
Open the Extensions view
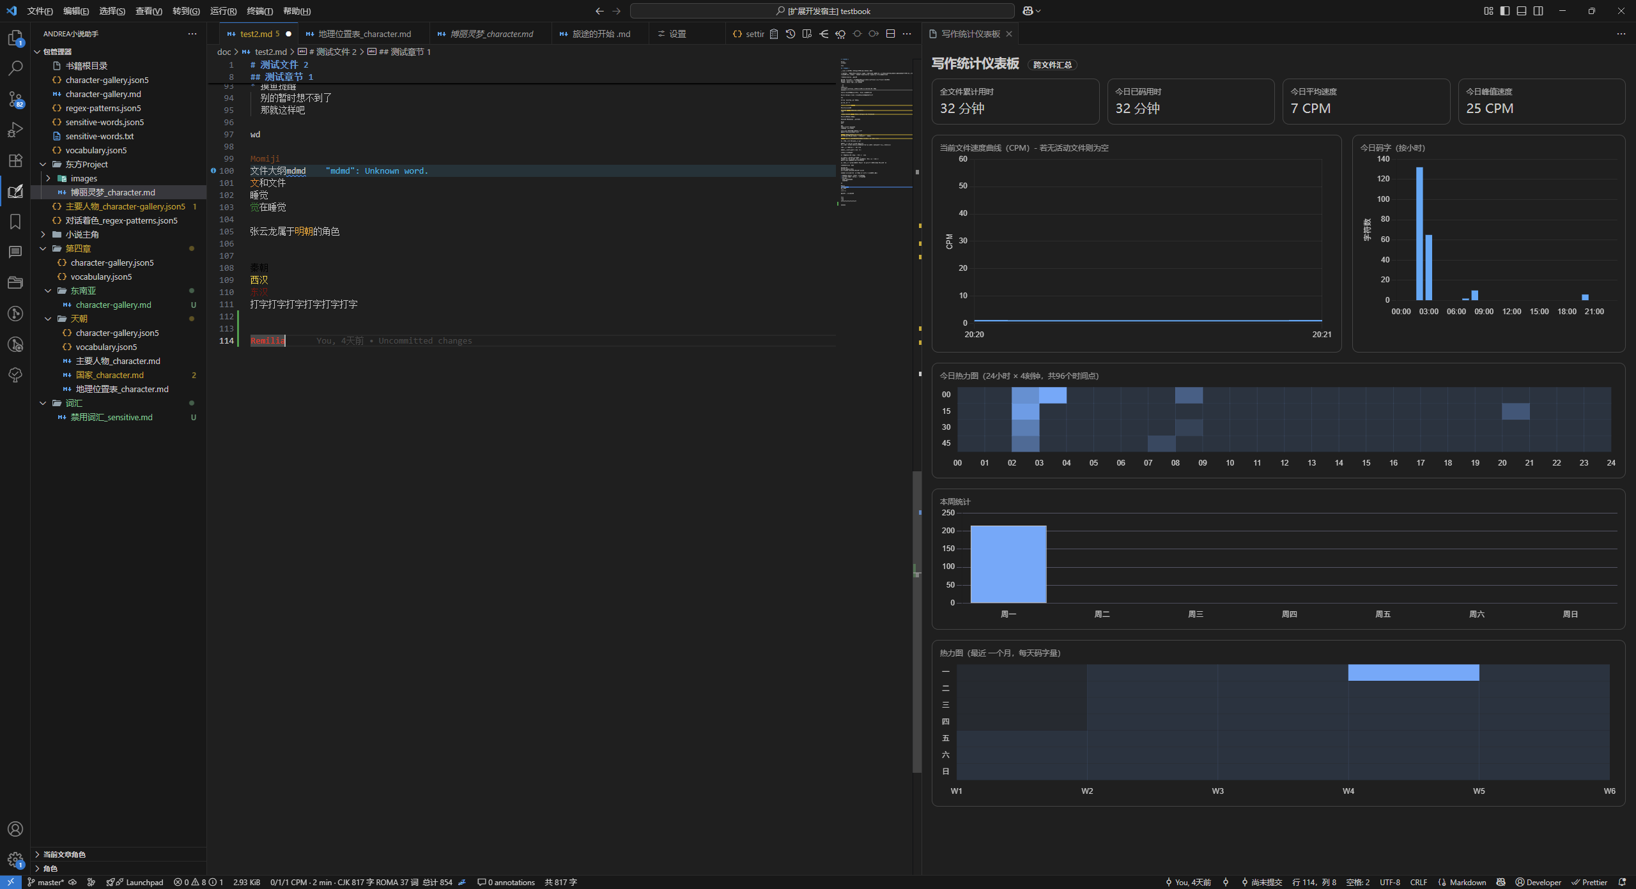click(15, 160)
